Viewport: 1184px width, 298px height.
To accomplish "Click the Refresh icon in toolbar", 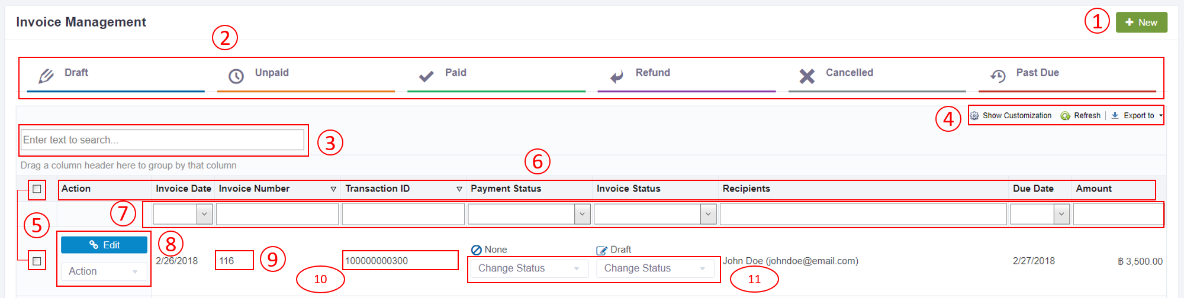I will click(1066, 116).
